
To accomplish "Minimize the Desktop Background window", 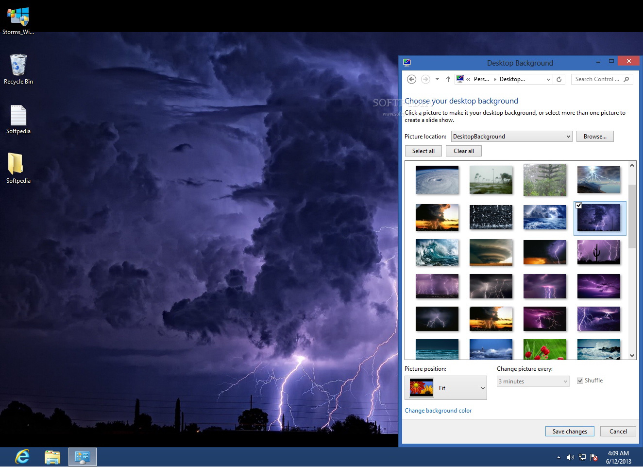I will coord(598,62).
